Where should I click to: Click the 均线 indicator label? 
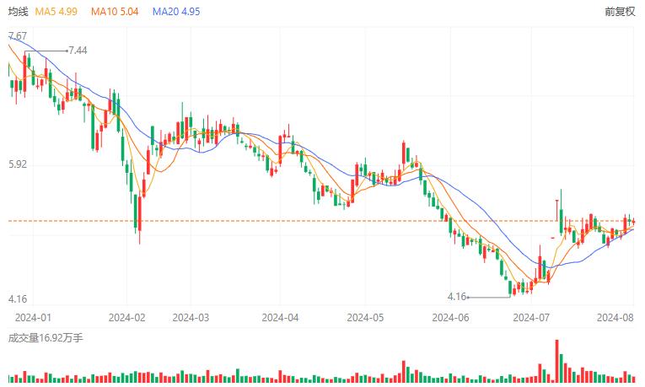click(18, 13)
